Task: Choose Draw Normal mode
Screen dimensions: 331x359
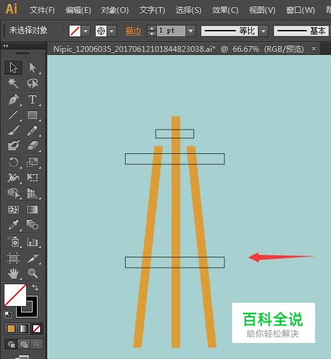Action: tap(11, 344)
